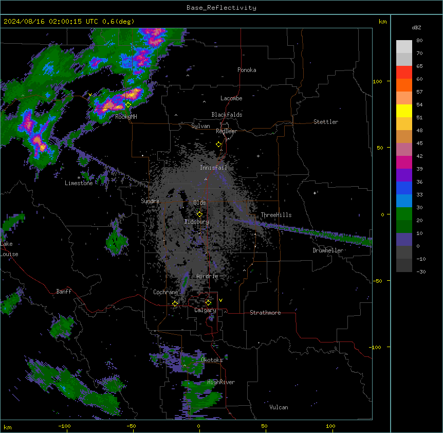This screenshot has width=443, height=433.
Task: Click the Vulcan label
Action: [x=279, y=407]
